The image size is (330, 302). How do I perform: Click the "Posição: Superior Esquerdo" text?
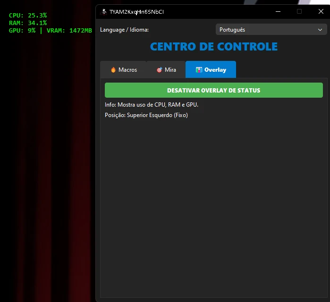pos(146,115)
